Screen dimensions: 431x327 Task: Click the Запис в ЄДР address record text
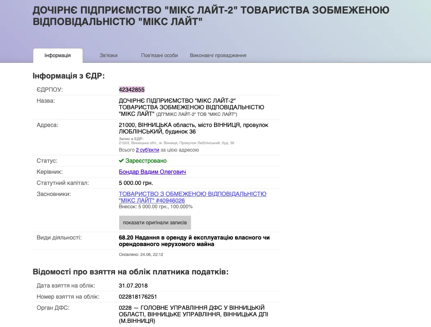pos(177,141)
